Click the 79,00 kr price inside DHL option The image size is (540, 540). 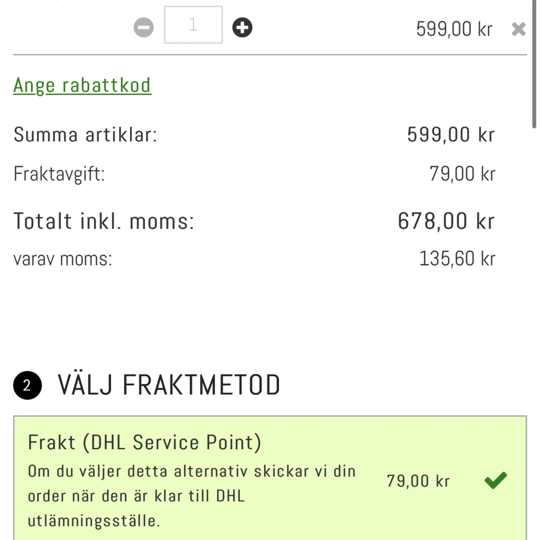click(x=418, y=481)
